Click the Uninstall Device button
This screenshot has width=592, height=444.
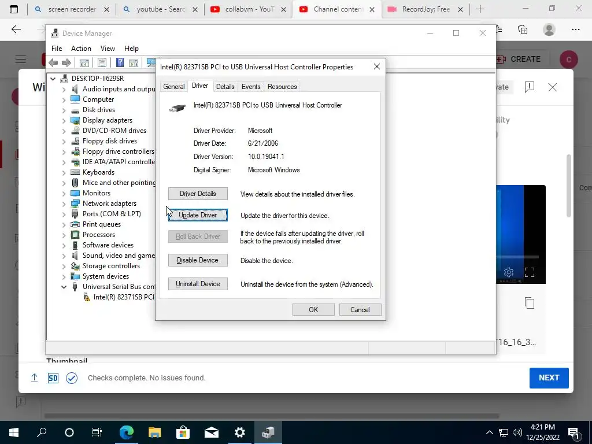pyautogui.click(x=198, y=284)
